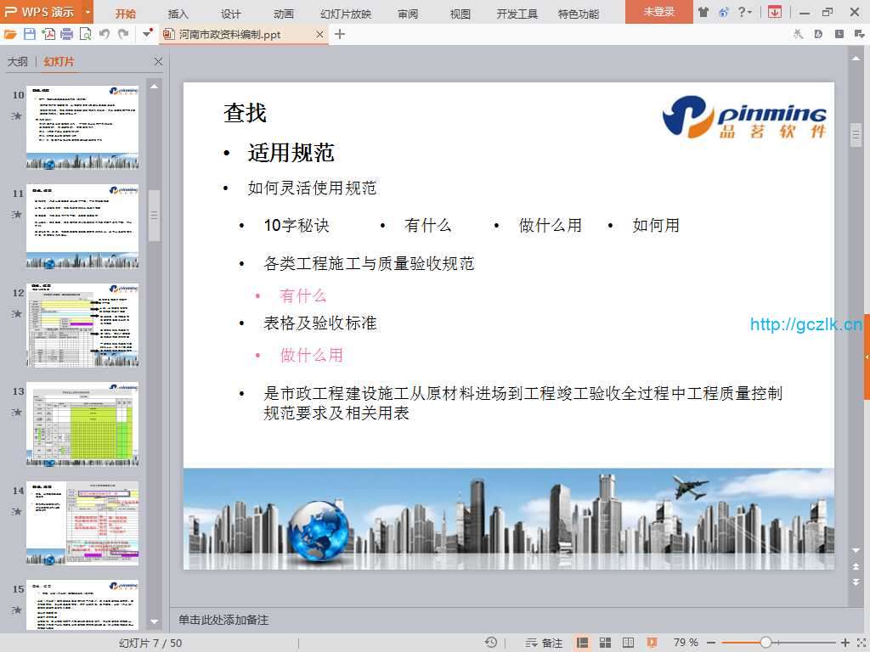Expand the WPS 演示 application menu arrow
870x652 pixels.
click(x=88, y=12)
